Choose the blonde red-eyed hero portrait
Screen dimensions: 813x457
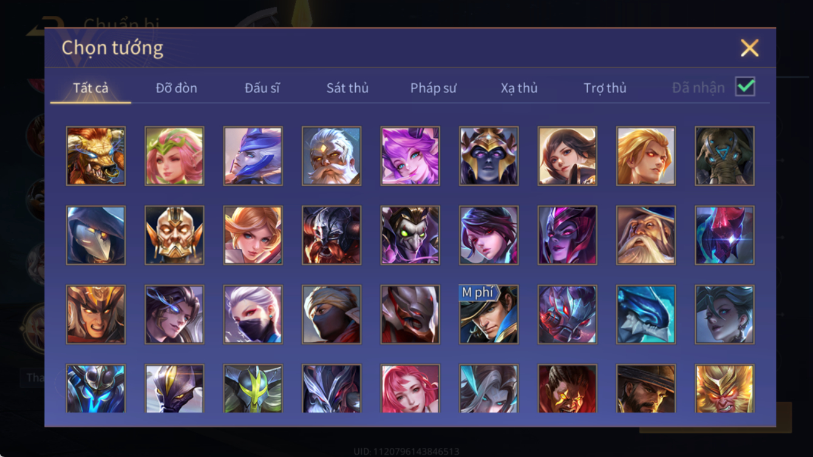click(646, 156)
